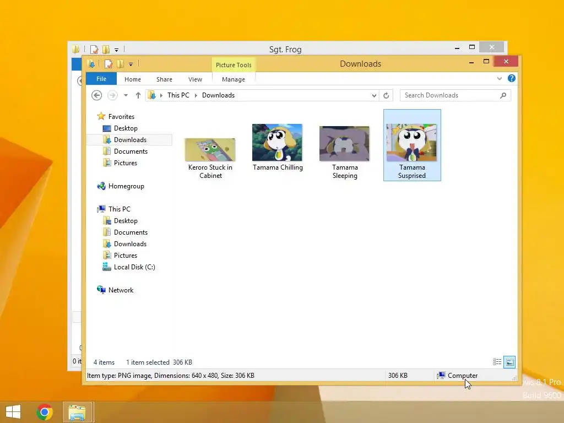The height and width of the screenshot is (423, 564).
Task: Open Customize Quick Access Toolbar dropdown in Downloads window
Action: [131, 64]
